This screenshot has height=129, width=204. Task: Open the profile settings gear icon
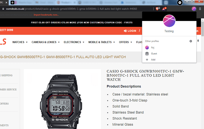pyautogui.click(x=191, y=41)
